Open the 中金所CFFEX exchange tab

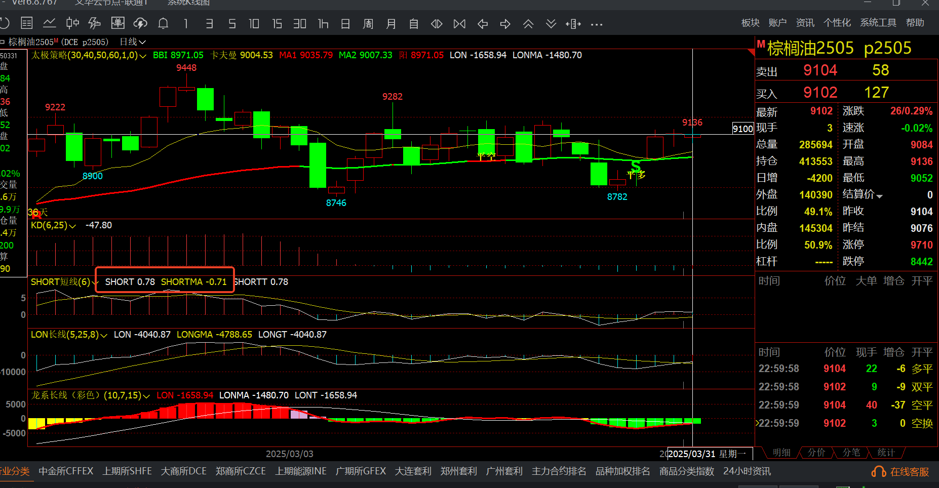(66, 471)
